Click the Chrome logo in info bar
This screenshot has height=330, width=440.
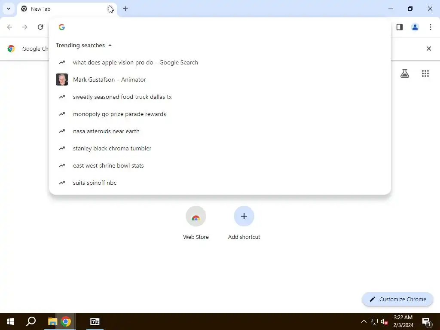click(x=11, y=49)
